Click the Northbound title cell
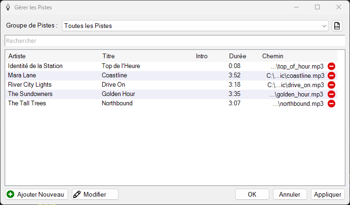This screenshot has width=350, height=205. coord(117,103)
